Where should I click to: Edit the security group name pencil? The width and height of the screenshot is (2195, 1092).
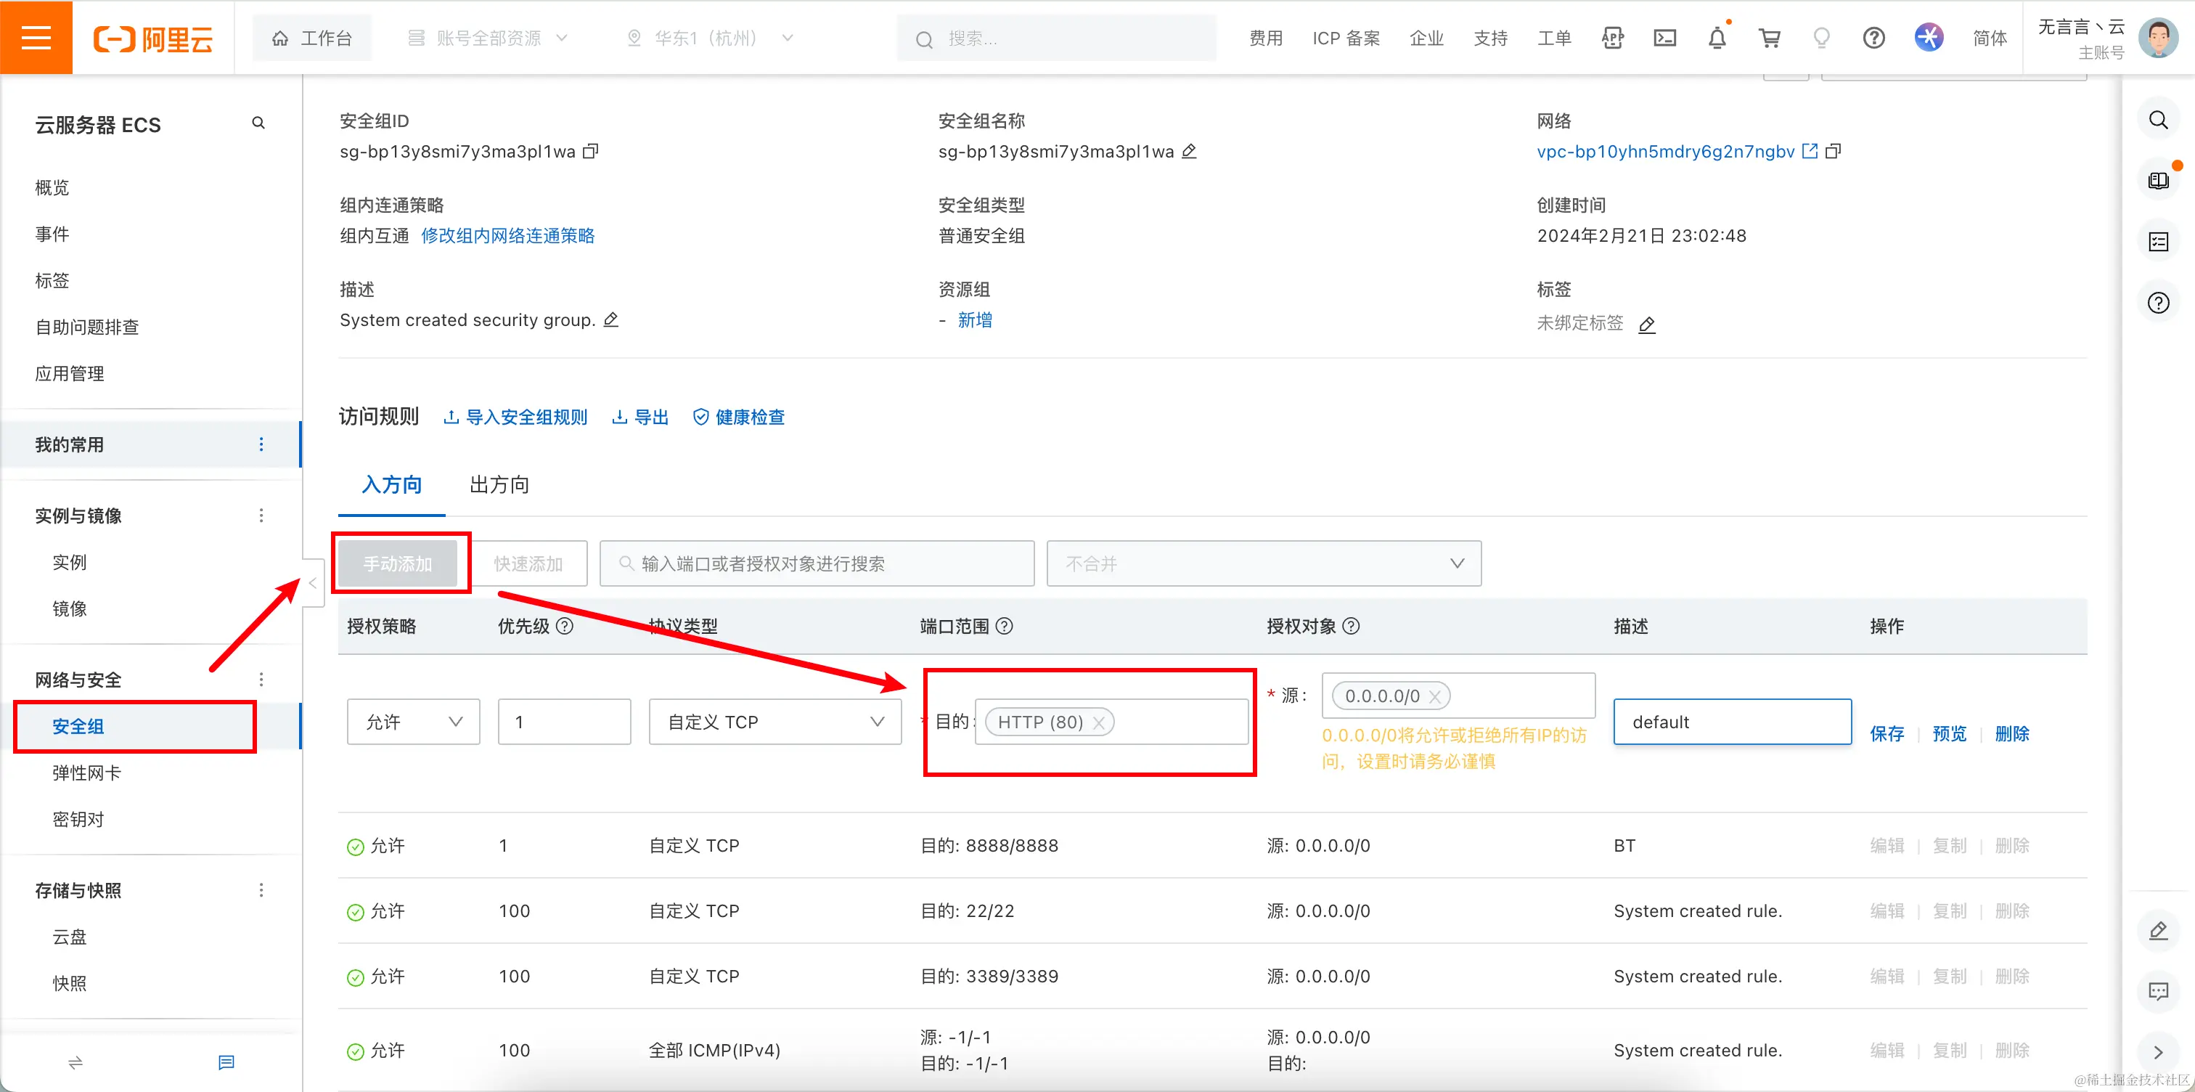[x=1190, y=151]
